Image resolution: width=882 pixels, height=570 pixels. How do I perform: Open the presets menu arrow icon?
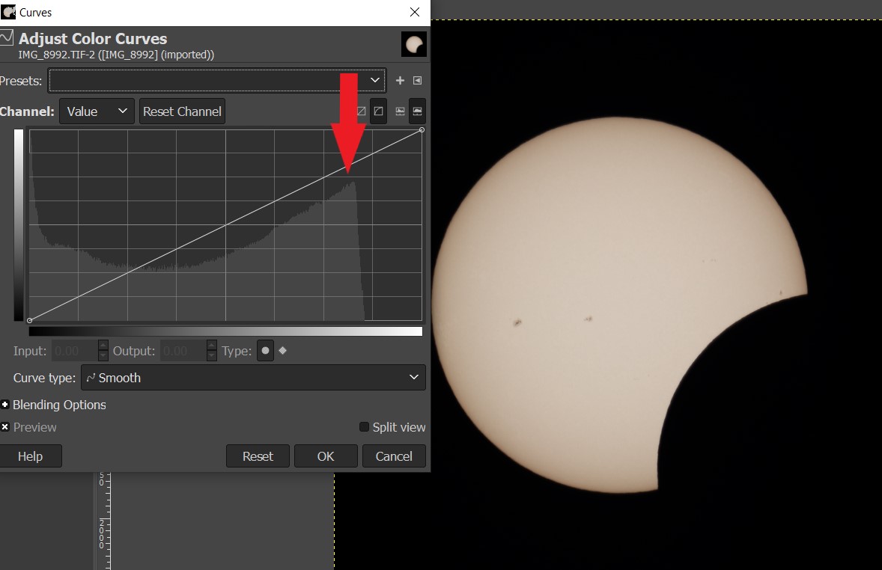(418, 81)
